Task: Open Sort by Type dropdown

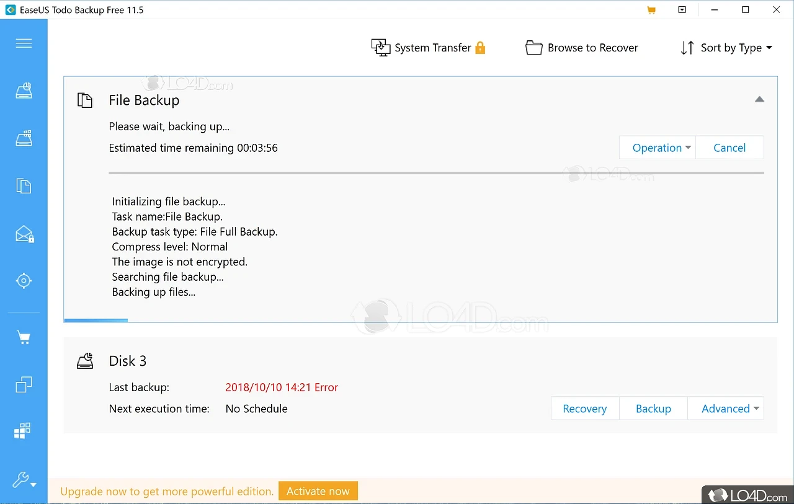Action: (726, 48)
